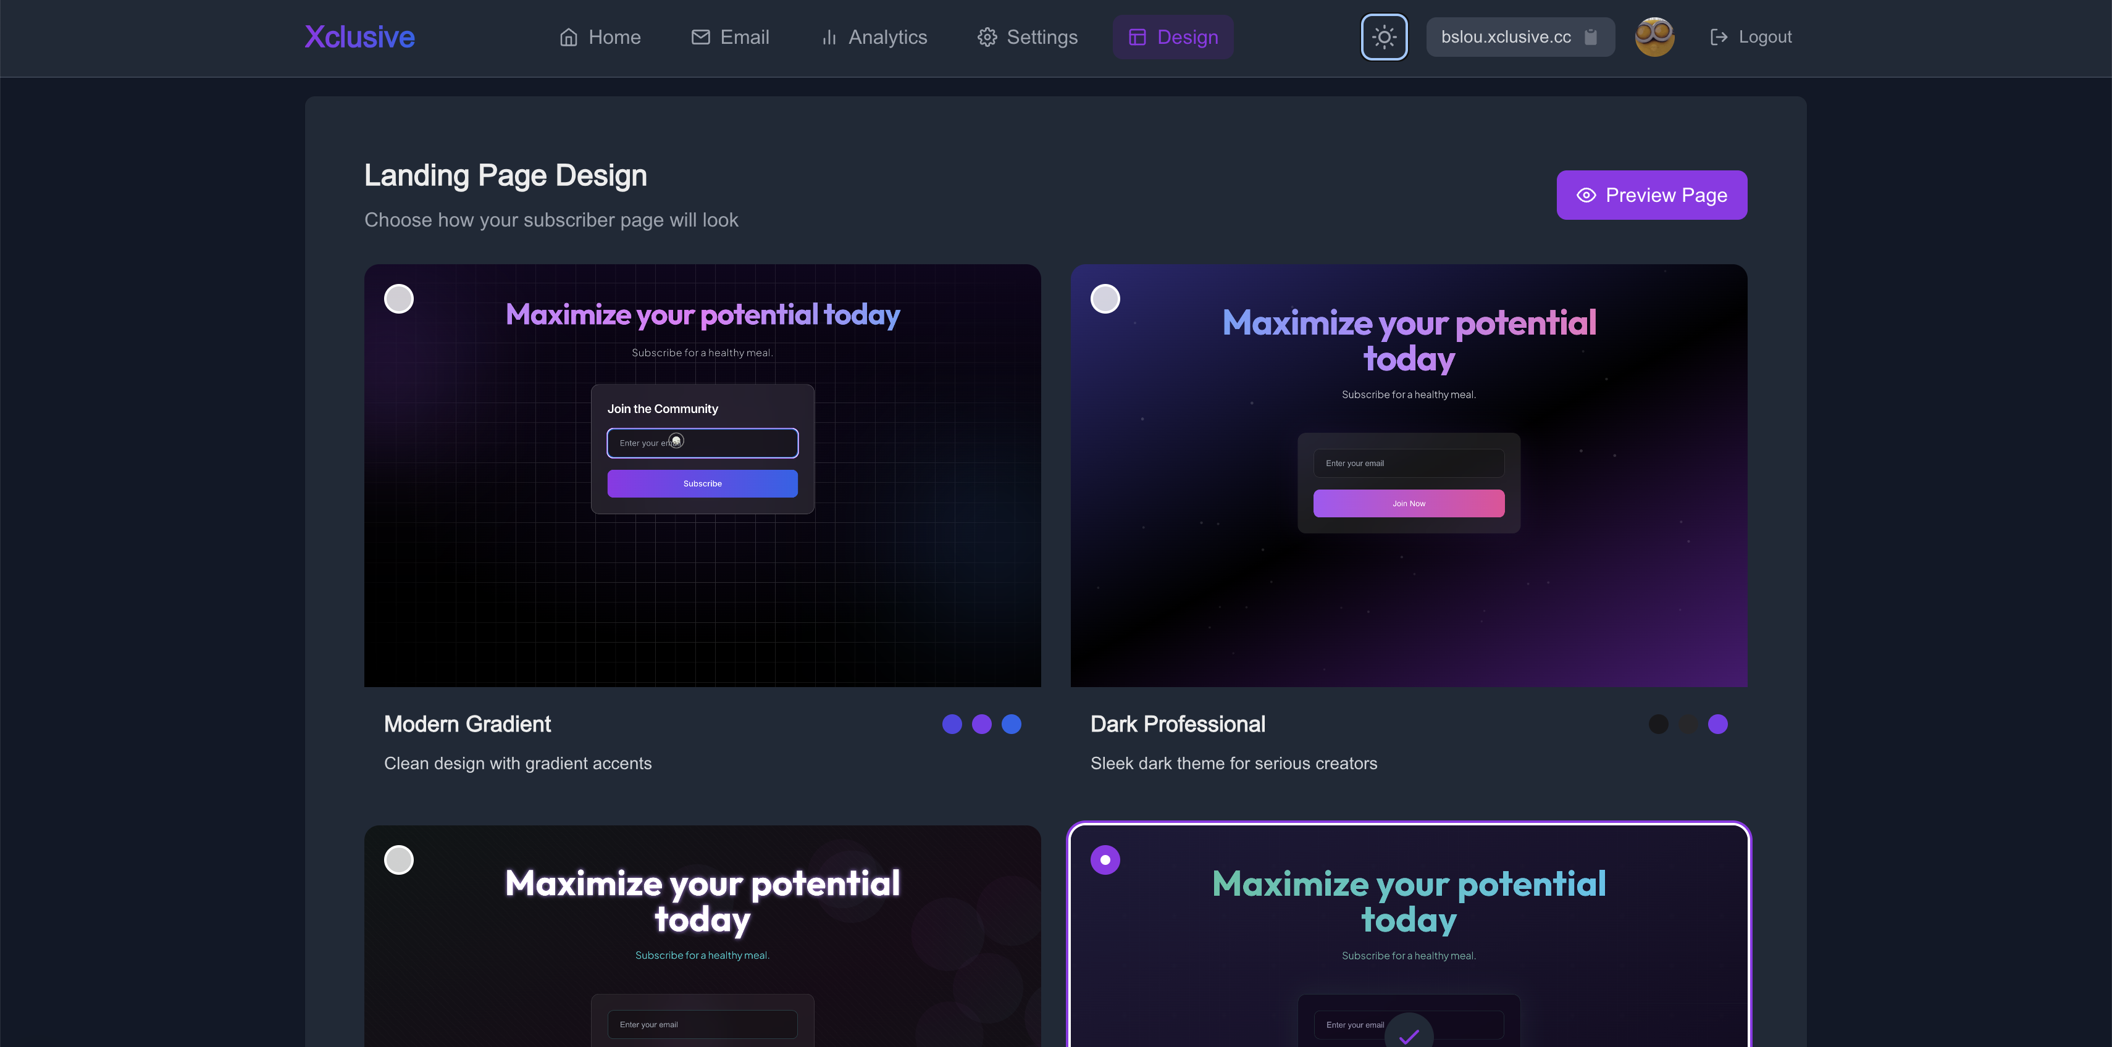
Task: Click the Modern Gradient title
Action: (467, 724)
